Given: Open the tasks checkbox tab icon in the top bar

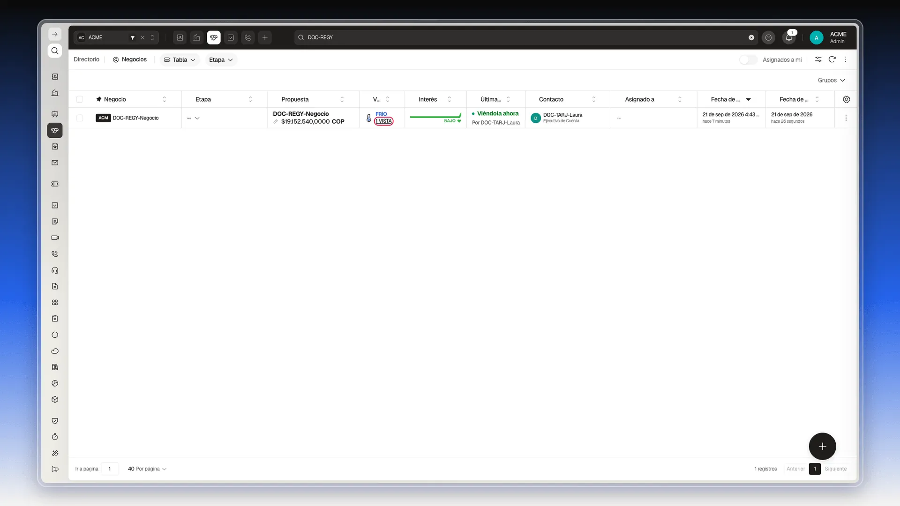Looking at the screenshot, I should point(231,37).
